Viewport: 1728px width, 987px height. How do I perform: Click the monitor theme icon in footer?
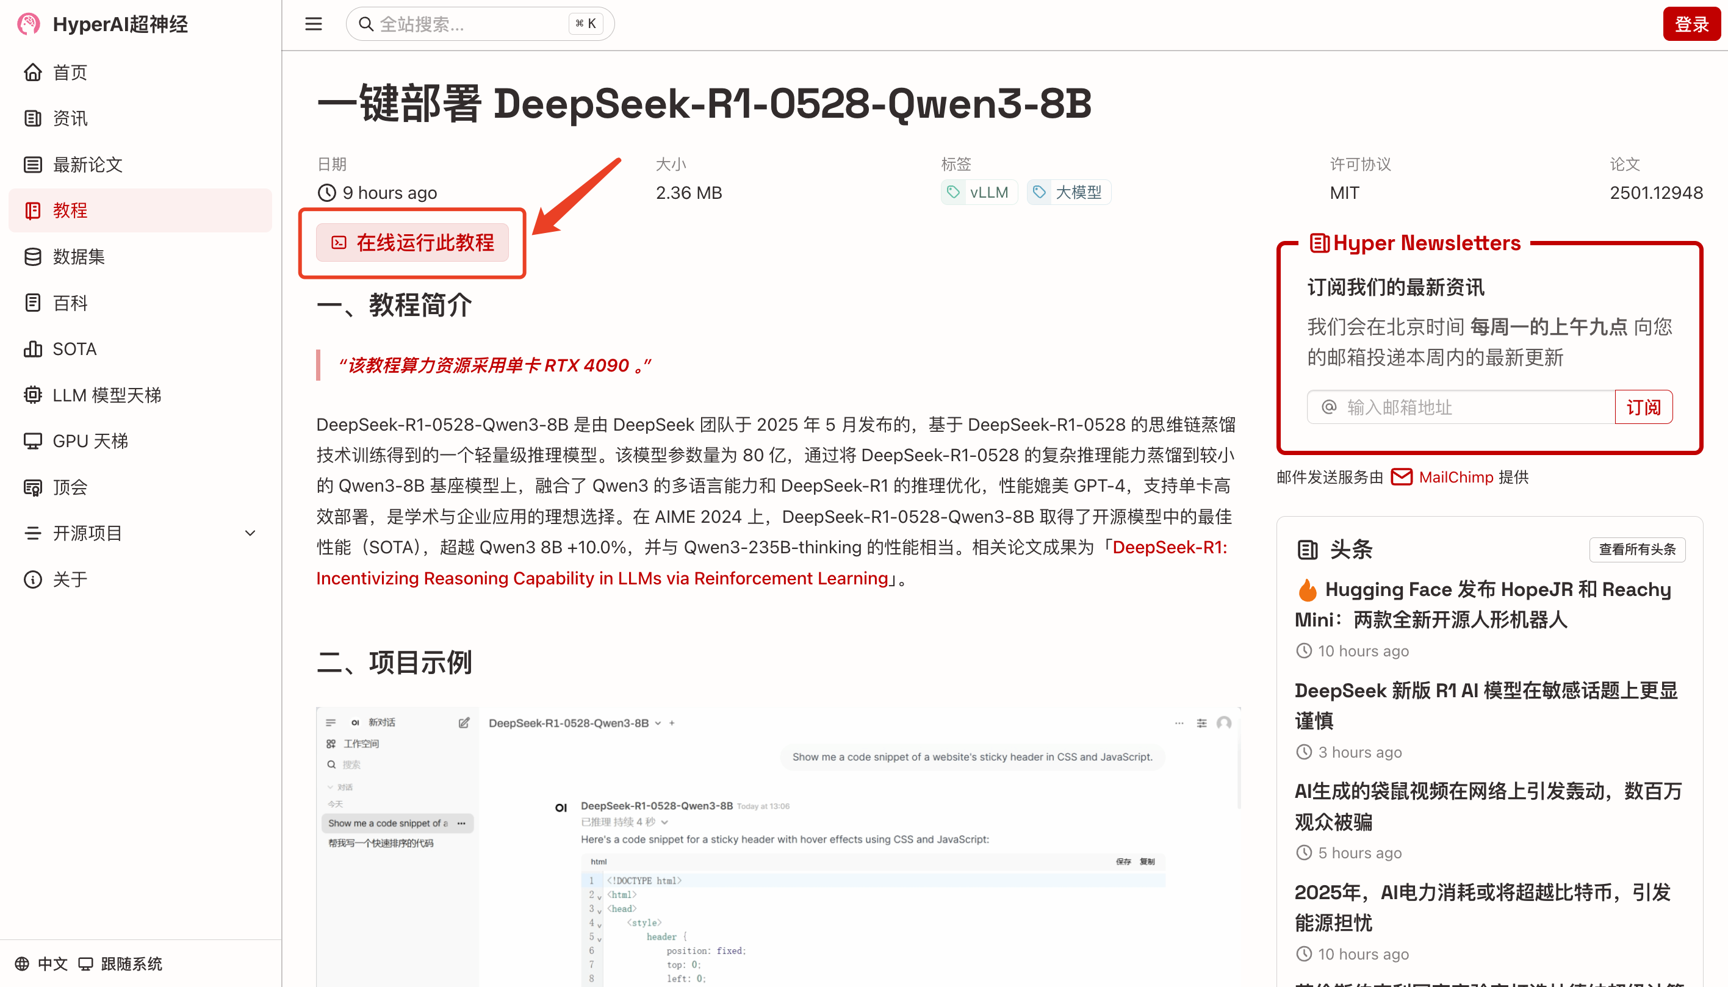click(x=85, y=963)
